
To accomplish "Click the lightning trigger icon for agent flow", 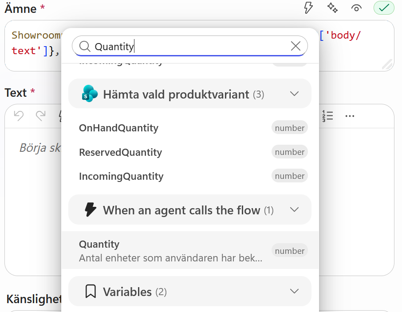I will [x=90, y=210].
